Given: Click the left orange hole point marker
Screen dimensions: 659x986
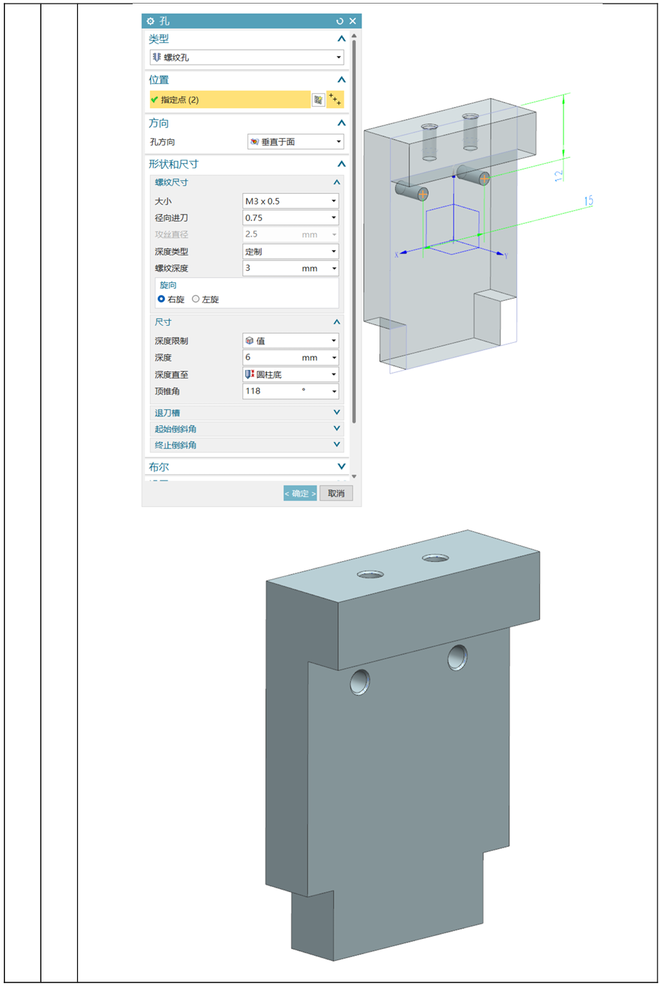Looking at the screenshot, I should 422,194.
